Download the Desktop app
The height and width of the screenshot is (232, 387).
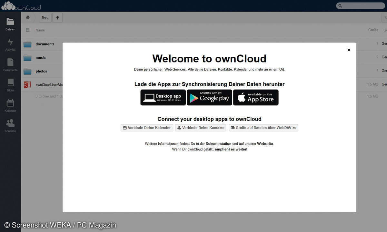[163, 97]
